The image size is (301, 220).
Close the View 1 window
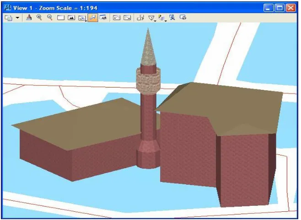click(291, 8)
